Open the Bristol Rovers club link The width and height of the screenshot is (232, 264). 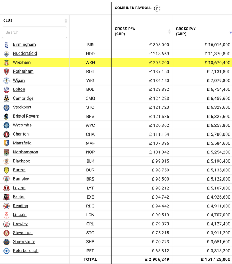click(x=26, y=116)
